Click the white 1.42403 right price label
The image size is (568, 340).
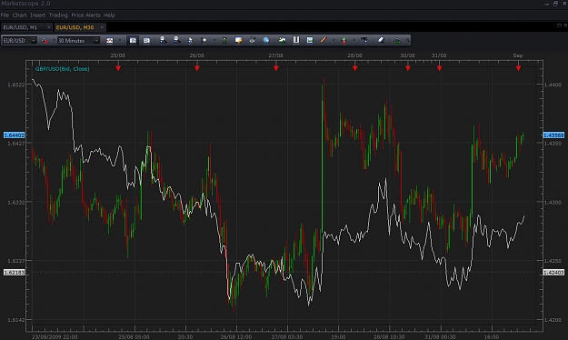coord(553,272)
